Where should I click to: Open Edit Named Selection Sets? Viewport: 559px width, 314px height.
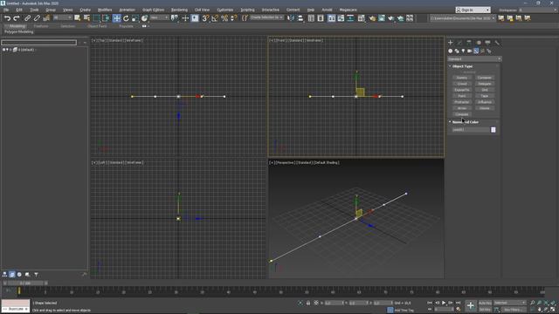245,17
